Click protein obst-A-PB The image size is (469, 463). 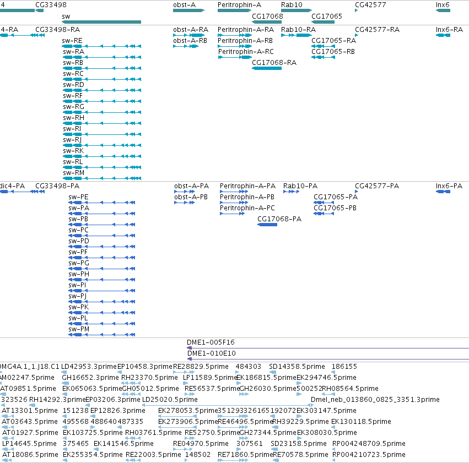(x=185, y=203)
